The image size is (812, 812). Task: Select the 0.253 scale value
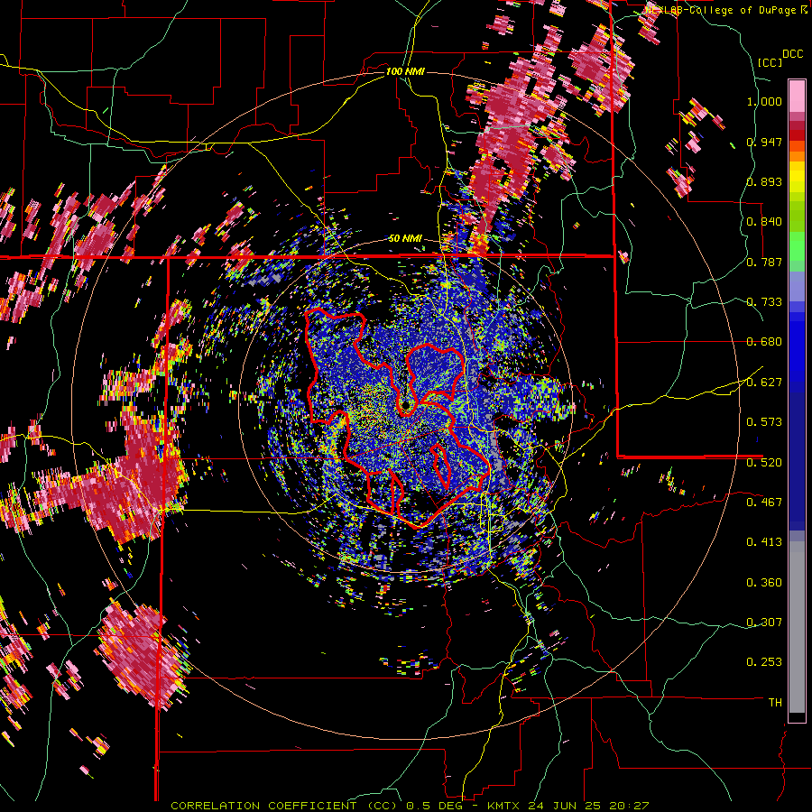[764, 662]
